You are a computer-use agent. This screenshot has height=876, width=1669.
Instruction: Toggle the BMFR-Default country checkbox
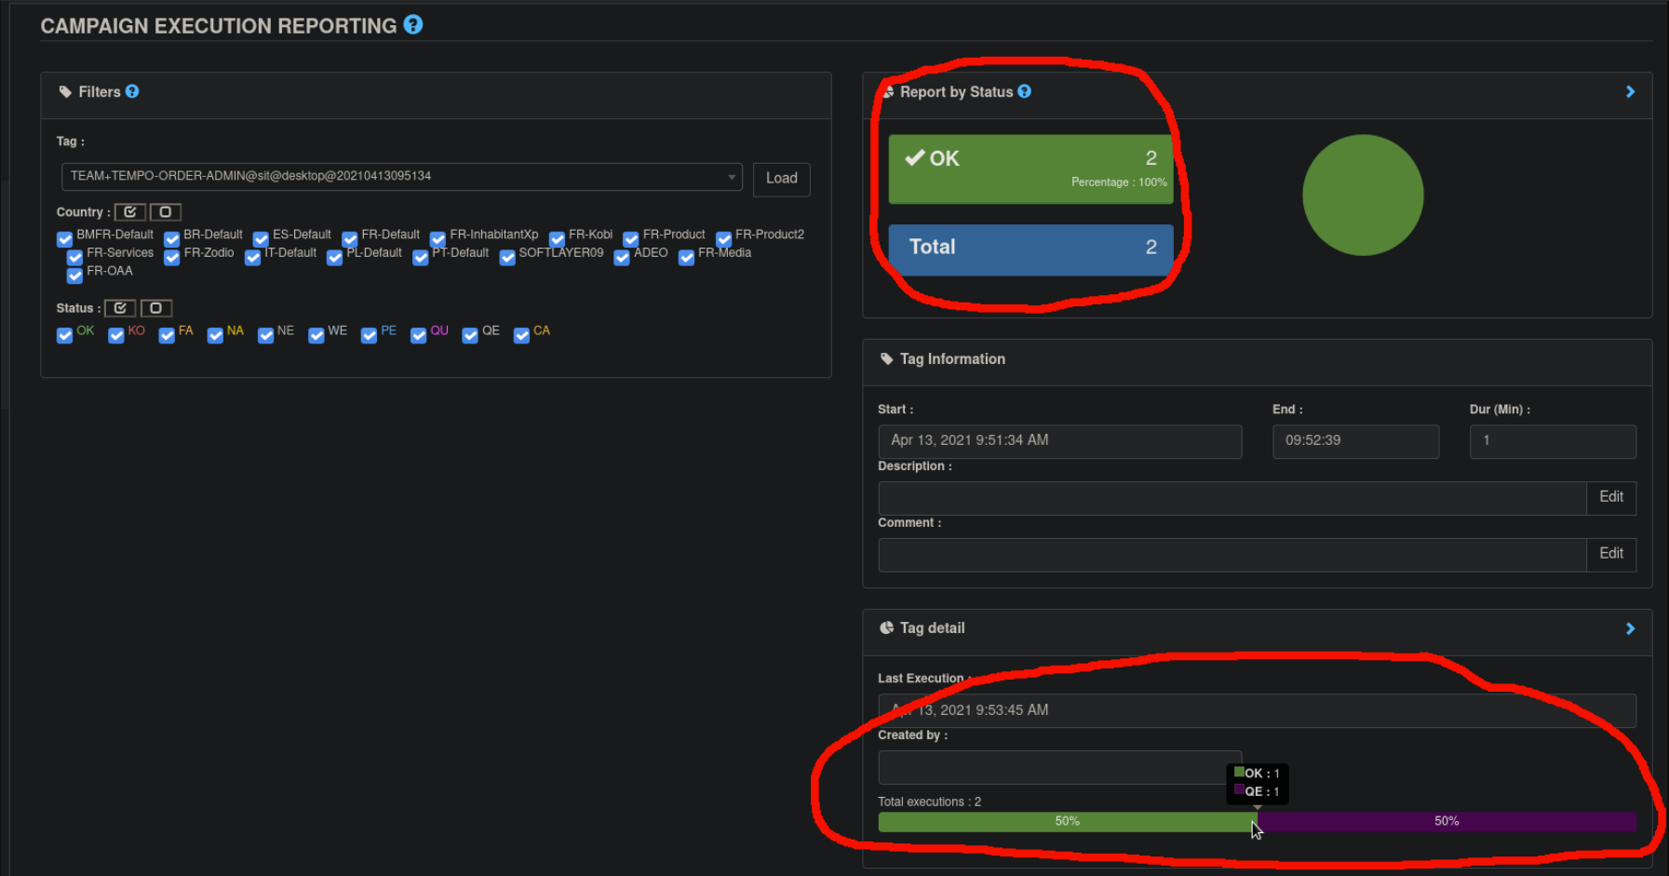pyautogui.click(x=65, y=239)
